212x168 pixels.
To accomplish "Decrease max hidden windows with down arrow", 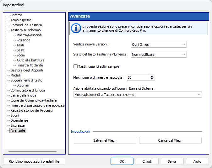I will 152,79.
